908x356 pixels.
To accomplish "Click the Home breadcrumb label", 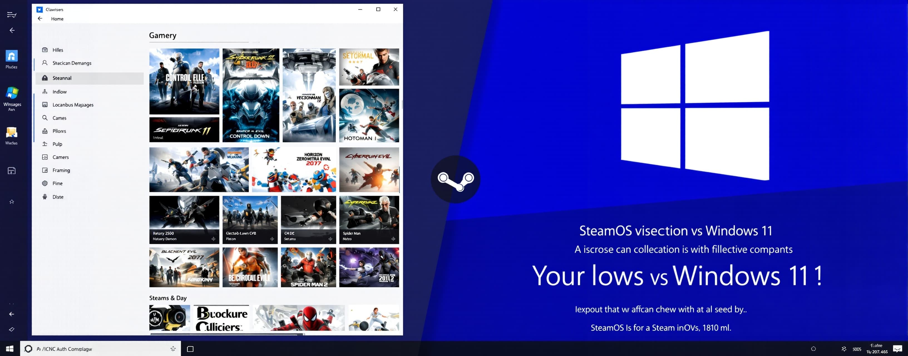I will 57,19.
